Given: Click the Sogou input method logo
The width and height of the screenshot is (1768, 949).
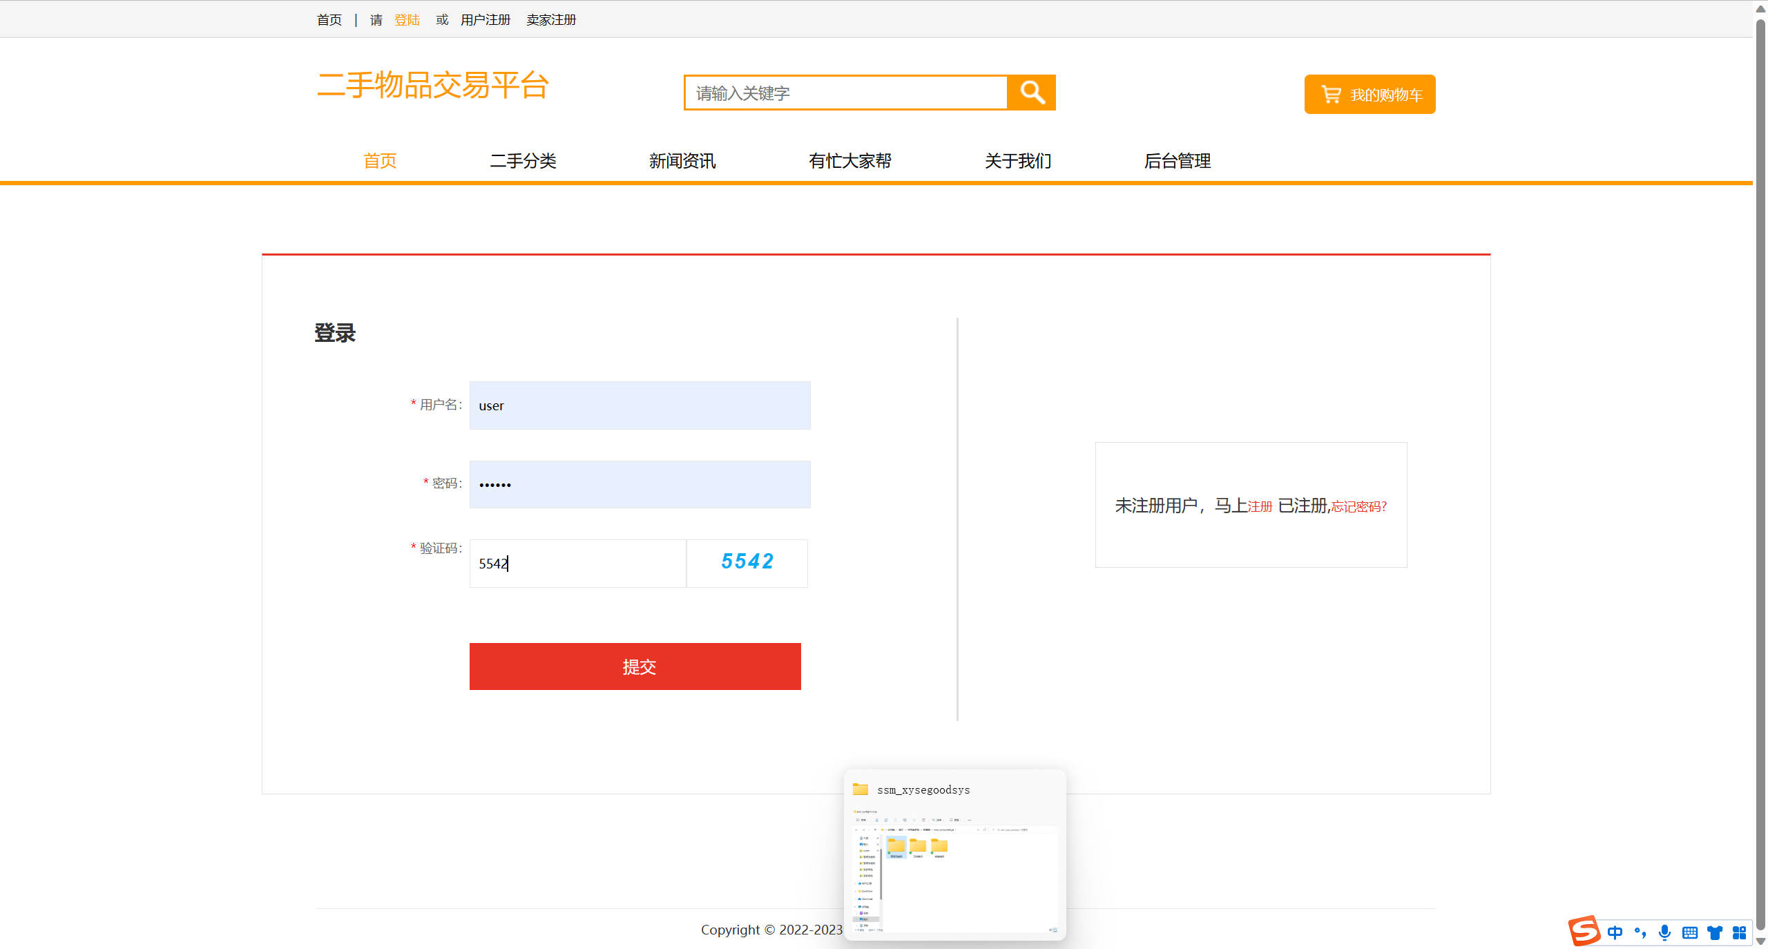Looking at the screenshot, I should (x=1585, y=932).
